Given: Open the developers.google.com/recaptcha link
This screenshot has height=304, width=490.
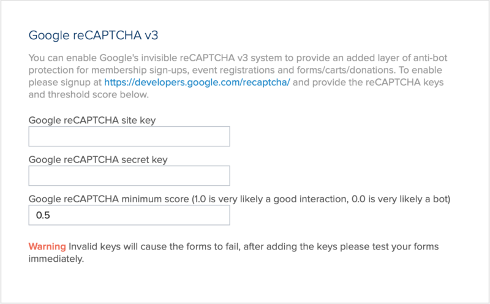Looking at the screenshot, I should (197, 82).
